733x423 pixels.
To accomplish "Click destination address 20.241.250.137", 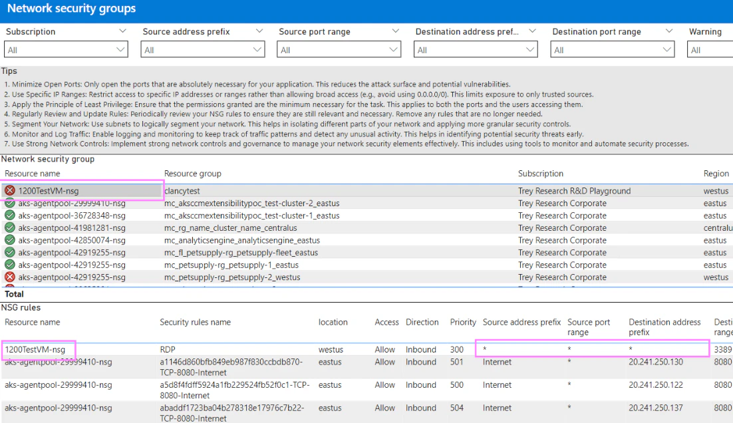I will click(656, 408).
